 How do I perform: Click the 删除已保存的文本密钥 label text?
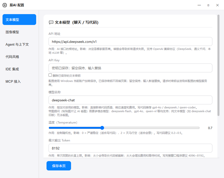click(66, 76)
